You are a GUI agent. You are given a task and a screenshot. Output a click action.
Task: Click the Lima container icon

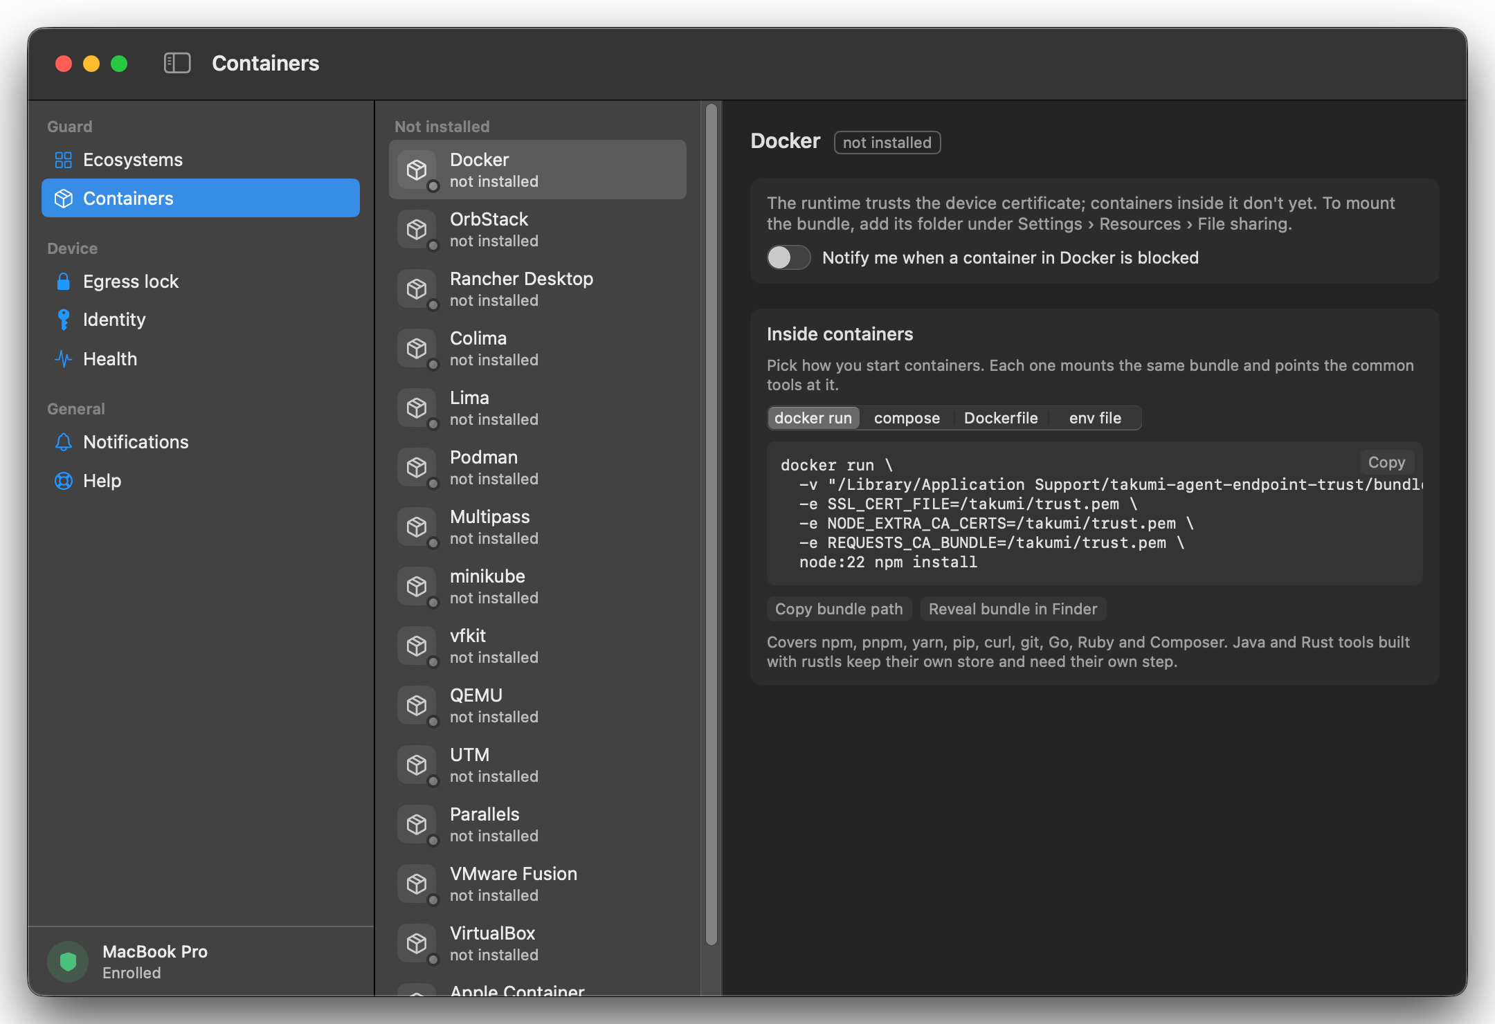click(x=417, y=408)
